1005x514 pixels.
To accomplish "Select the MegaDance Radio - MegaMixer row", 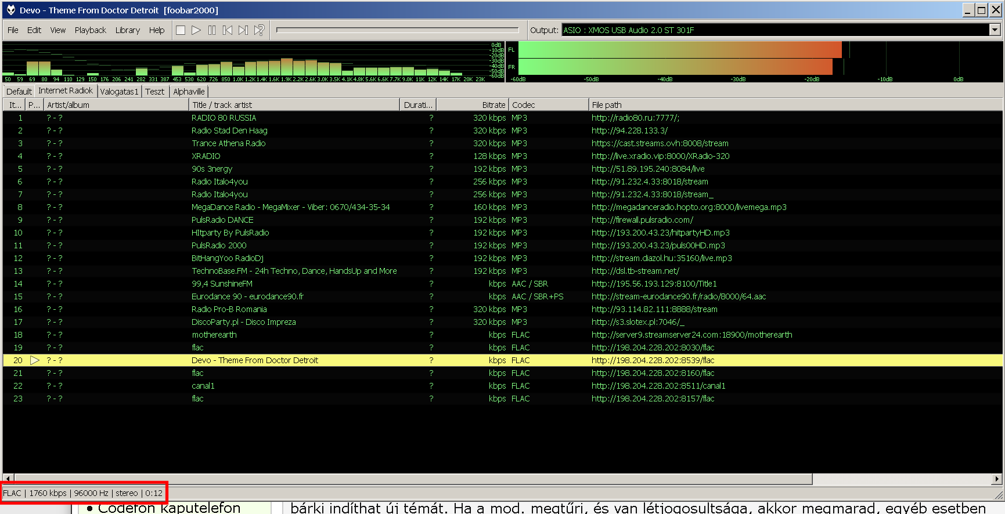I will 502,207.
